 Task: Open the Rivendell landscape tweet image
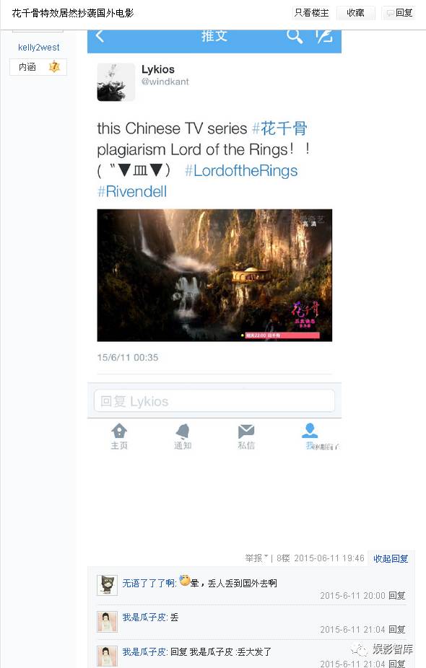[x=214, y=276]
